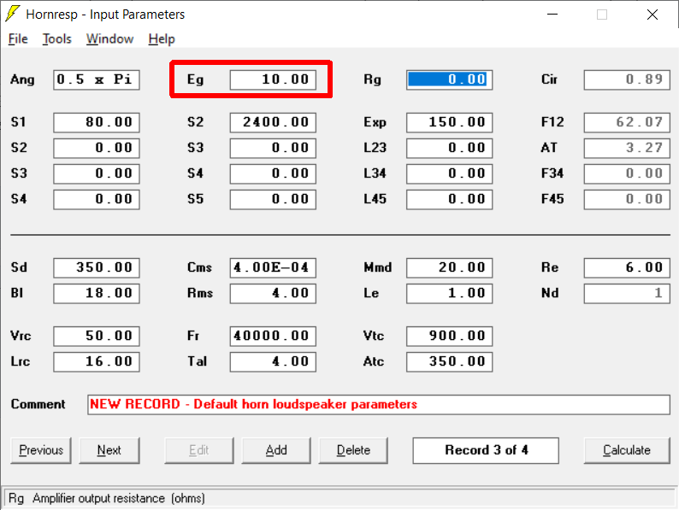
Task: Delete the current record
Action: 353,450
